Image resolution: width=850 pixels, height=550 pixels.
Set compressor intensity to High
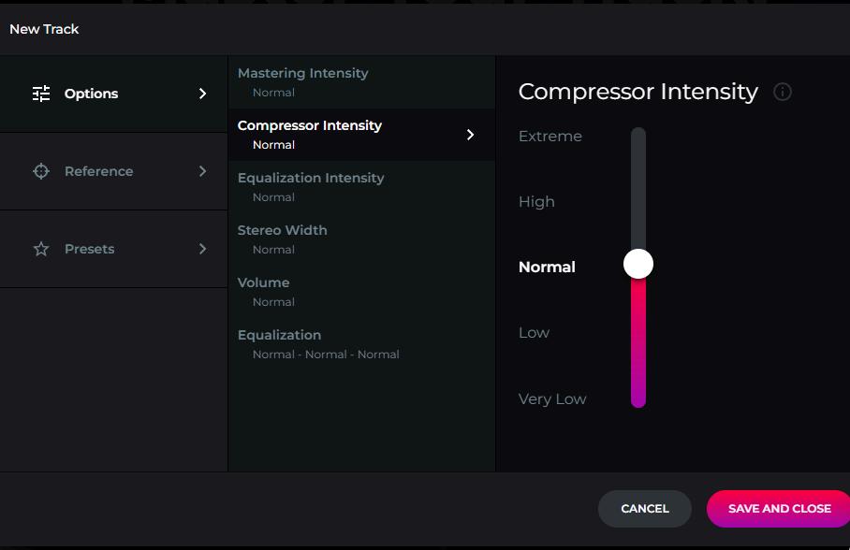[536, 202]
